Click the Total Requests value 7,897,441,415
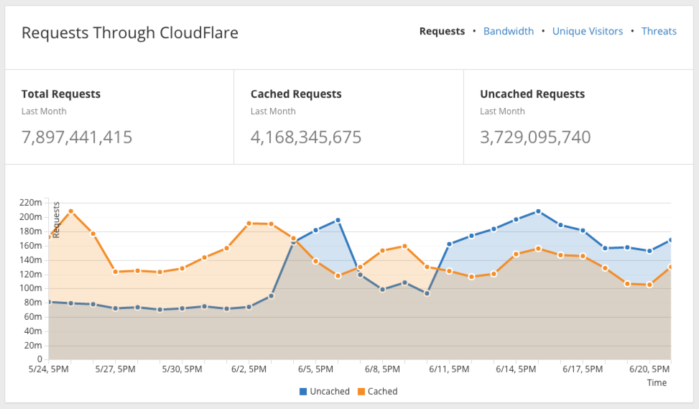This screenshot has width=699, height=409. pyautogui.click(x=77, y=137)
